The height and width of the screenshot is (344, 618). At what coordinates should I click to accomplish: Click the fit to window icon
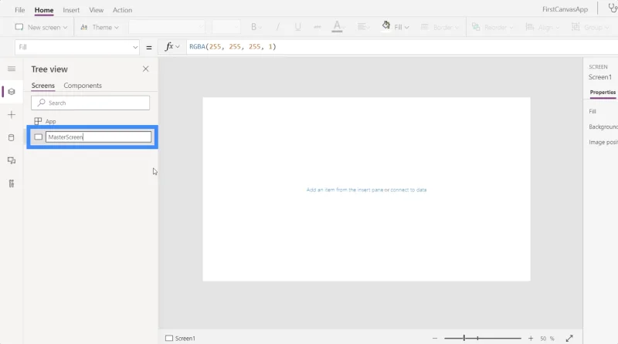coord(569,338)
